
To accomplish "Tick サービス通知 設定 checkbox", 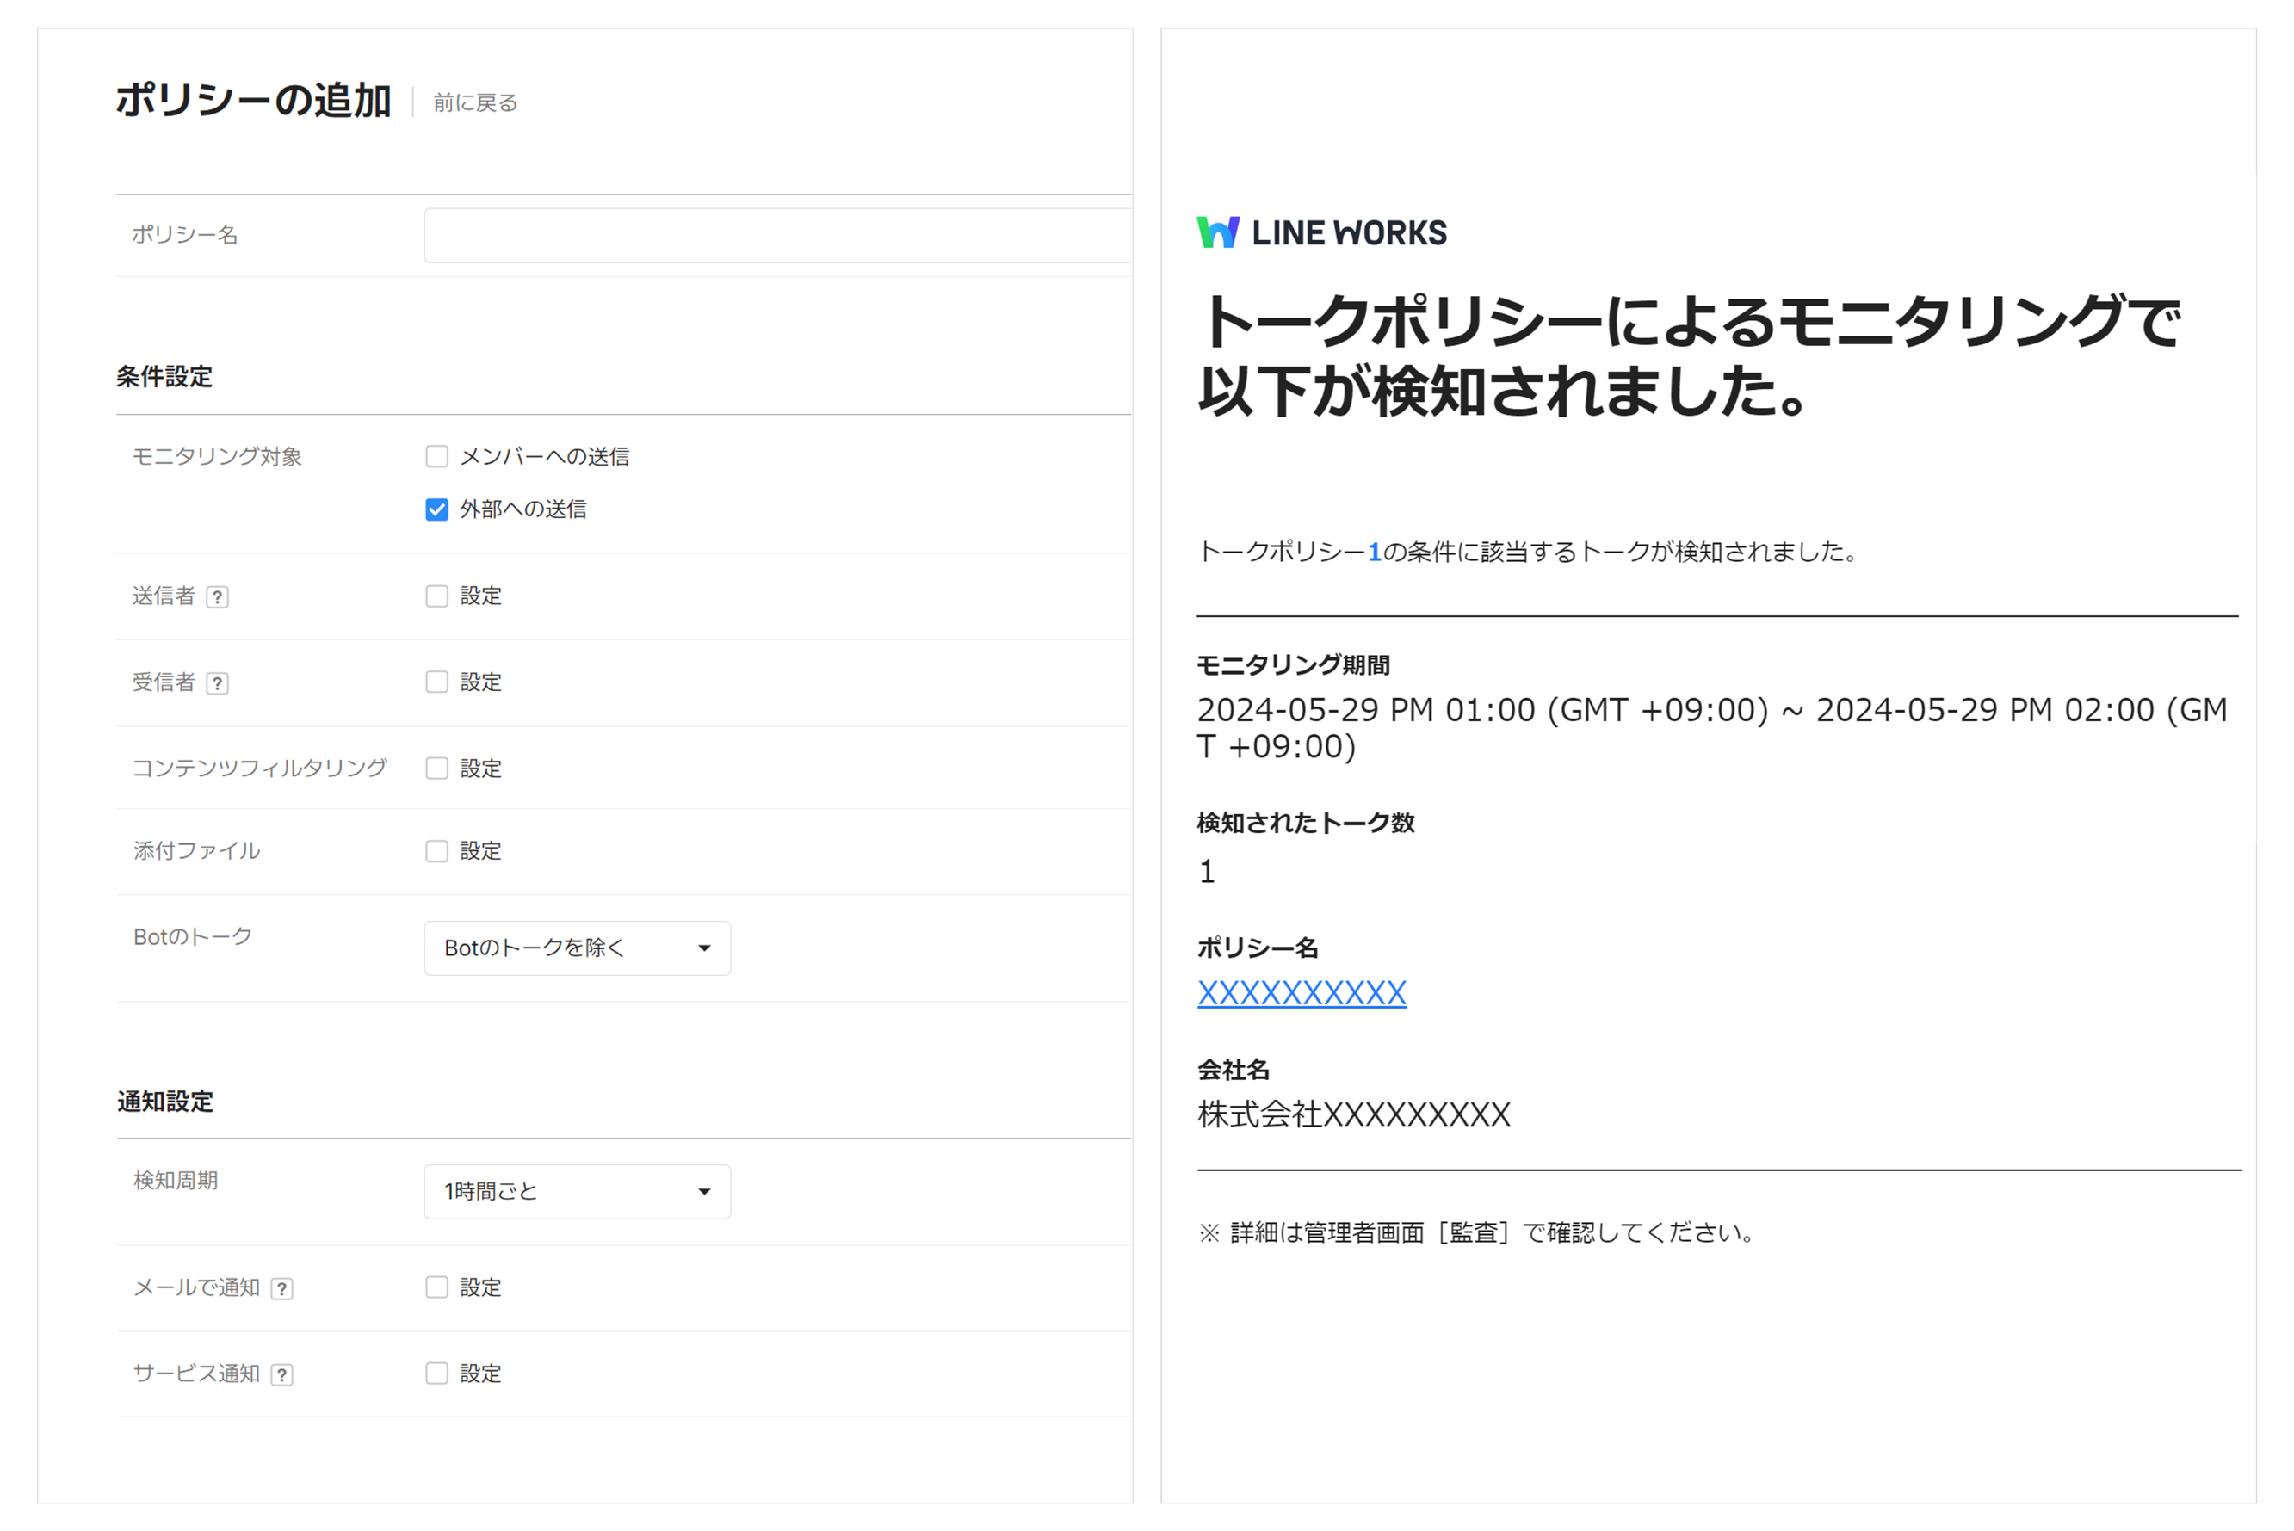I will click(436, 1373).
